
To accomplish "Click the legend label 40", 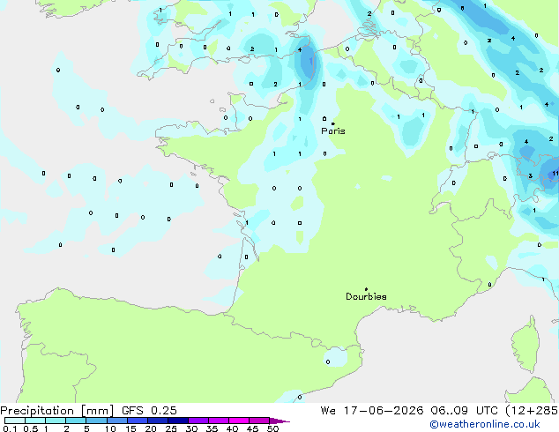I will (232, 428).
